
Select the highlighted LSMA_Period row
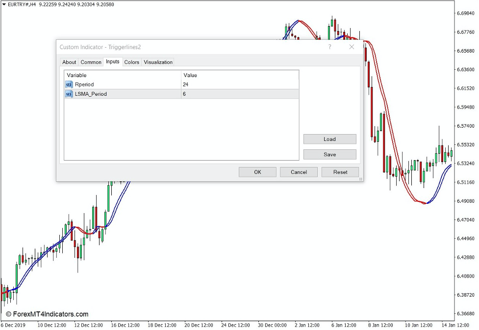pos(123,93)
